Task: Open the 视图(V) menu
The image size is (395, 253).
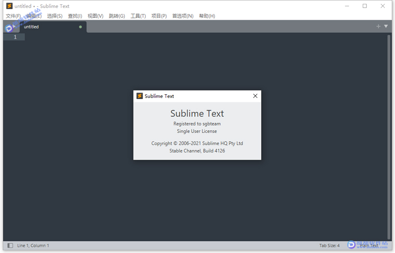Action: [x=95, y=16]
